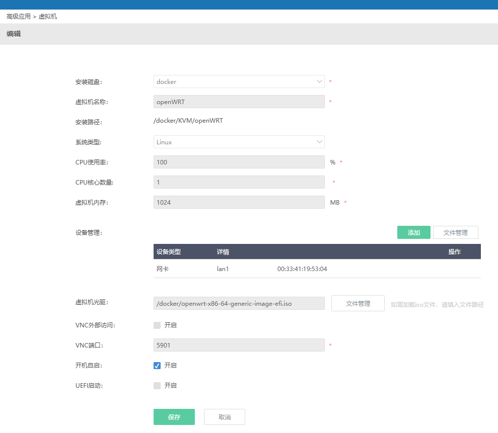Enable the VNC外部访问 checkbox
This screenshot has height=433, width=498.
157,325
